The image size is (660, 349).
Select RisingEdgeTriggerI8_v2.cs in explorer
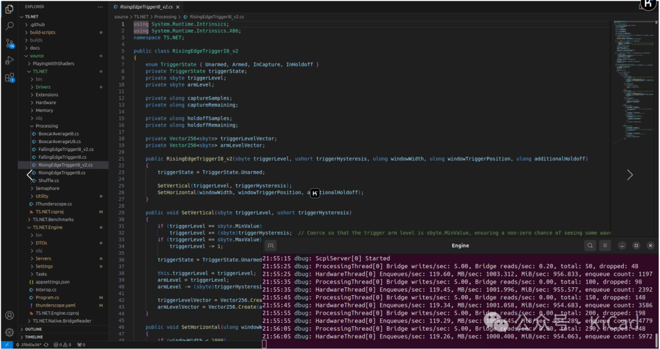[63, 165]
